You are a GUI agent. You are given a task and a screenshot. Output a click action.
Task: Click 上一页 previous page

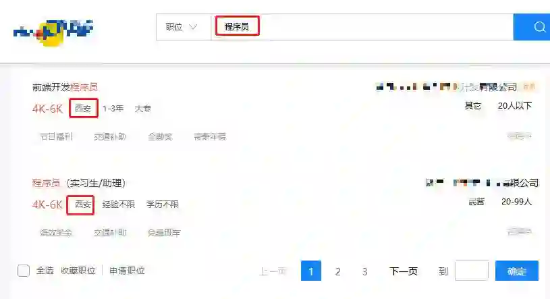(x=273, y=271)
